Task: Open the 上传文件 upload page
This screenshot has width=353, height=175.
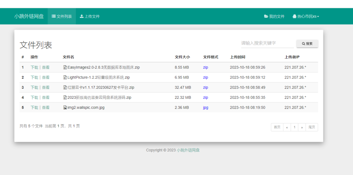Action: (90, 16)
